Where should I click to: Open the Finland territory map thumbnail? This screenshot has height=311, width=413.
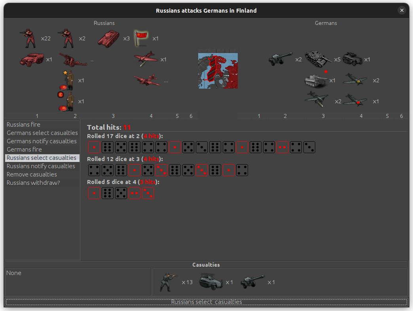pos(218,71)
